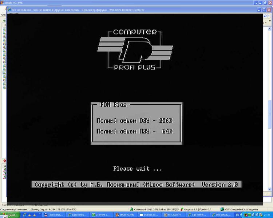Click the eD2K connection status icon
The width and height of the screenshot is (273, 218).
[x=222, y=209]
